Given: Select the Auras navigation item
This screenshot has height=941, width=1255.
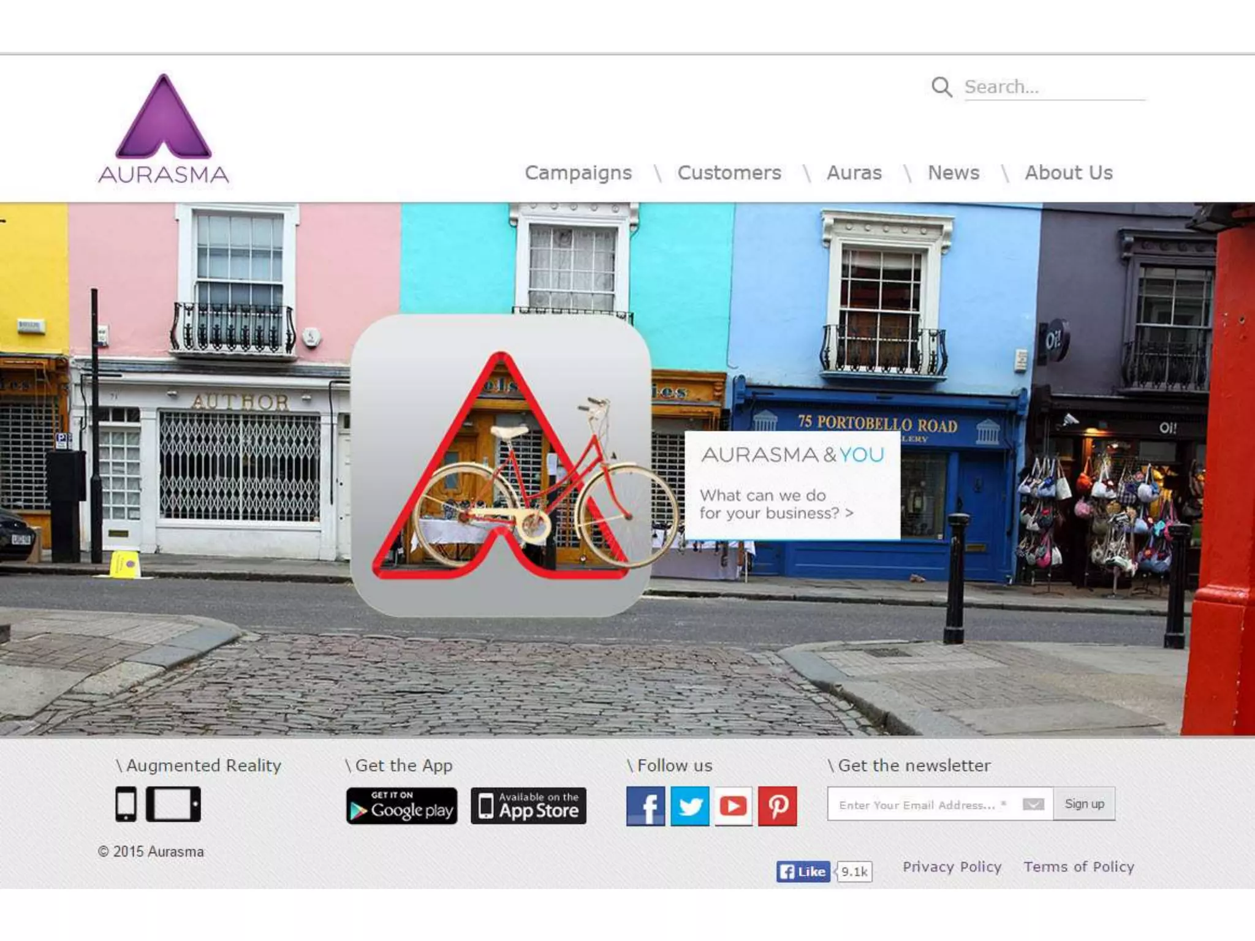Looking at the screenshot, I should (x=854, y=173).
